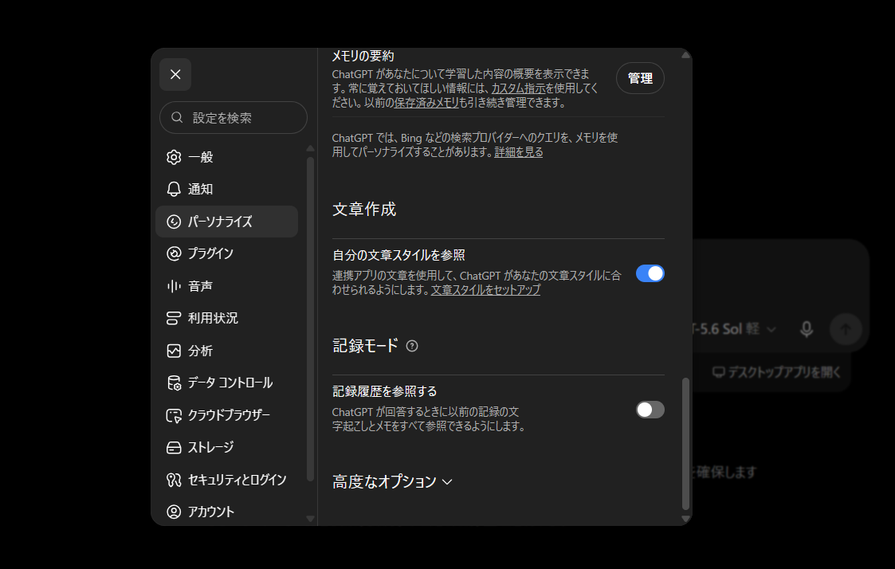The image size is (895, 569).
Task: Close the settings dialog with X
Action: pyautogui.click(x=175, y=75)
